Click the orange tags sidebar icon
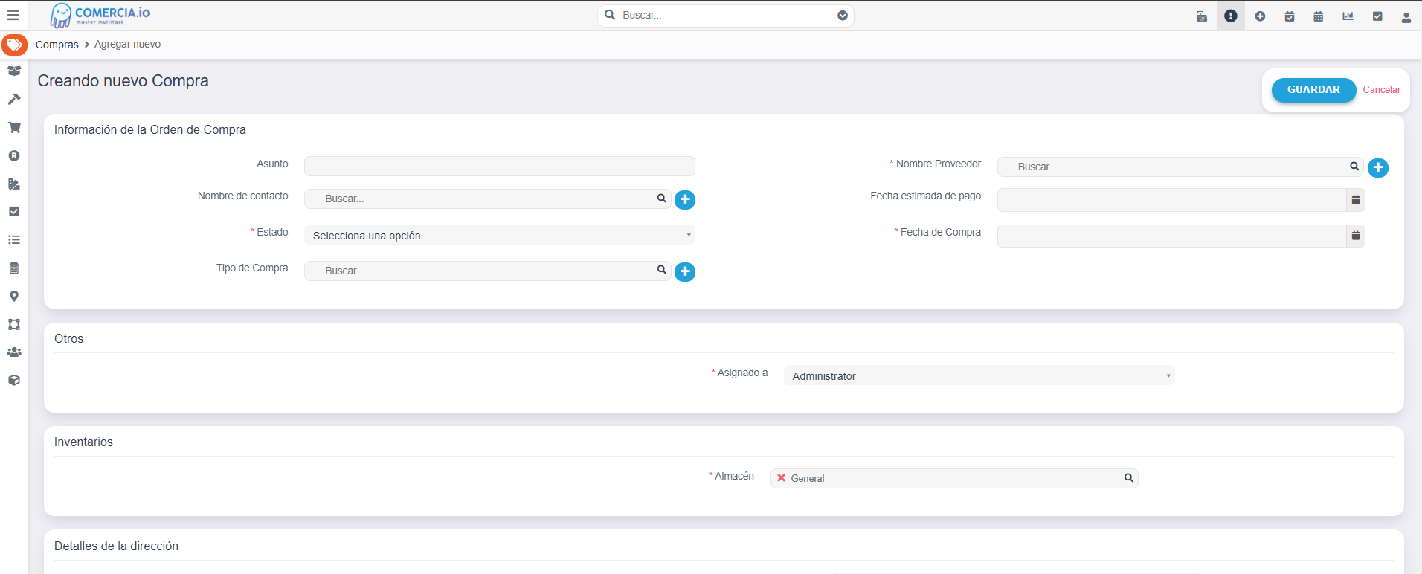This screenshot has width=1422, height=574. coord(14,45)
